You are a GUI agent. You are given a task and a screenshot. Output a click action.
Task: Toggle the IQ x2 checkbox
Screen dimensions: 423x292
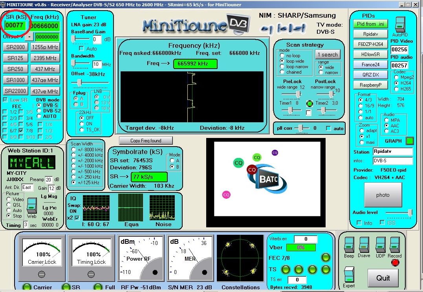(x=77, y=218)
